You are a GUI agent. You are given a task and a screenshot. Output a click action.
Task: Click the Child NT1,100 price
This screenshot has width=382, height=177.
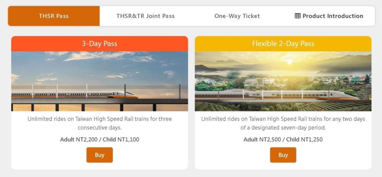[x=119, y=140]
